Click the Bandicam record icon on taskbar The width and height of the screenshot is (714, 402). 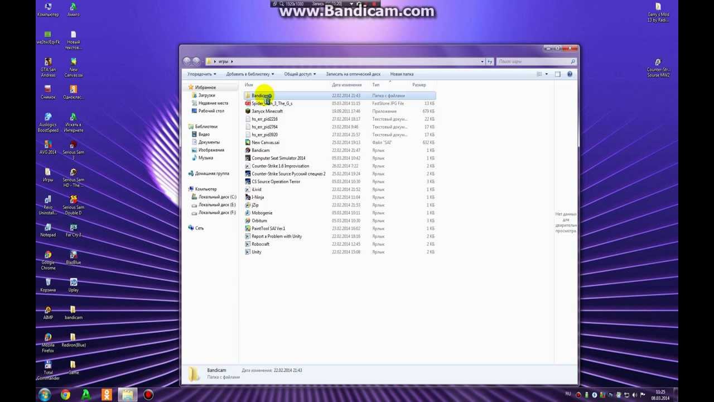point(148,395)
